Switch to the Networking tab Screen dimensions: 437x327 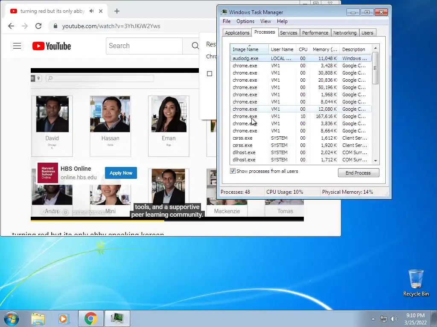(x=345, y=33)
